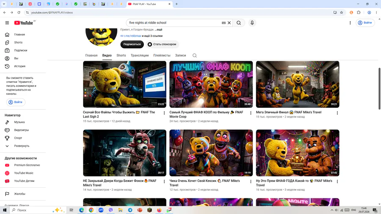Open Chrome from the taskbar

[91, 210]
